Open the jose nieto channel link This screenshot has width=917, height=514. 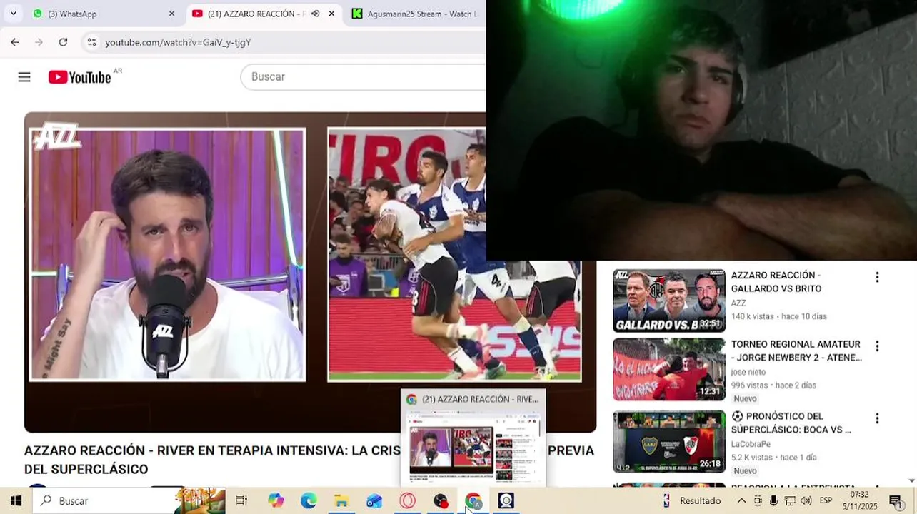[748, 372]
